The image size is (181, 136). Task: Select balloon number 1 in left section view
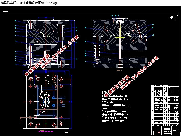(x=15, y=64)
